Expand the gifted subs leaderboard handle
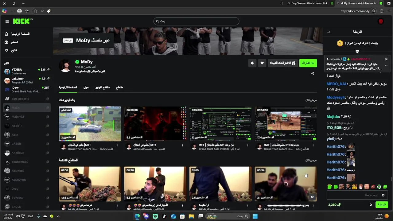 [x=357, y=52]
